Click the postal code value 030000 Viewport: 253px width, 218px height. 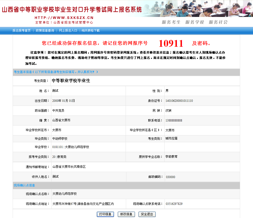click(x=170, y=177)
